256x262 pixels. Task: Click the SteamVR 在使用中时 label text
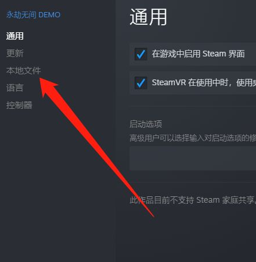pos(204,83)
